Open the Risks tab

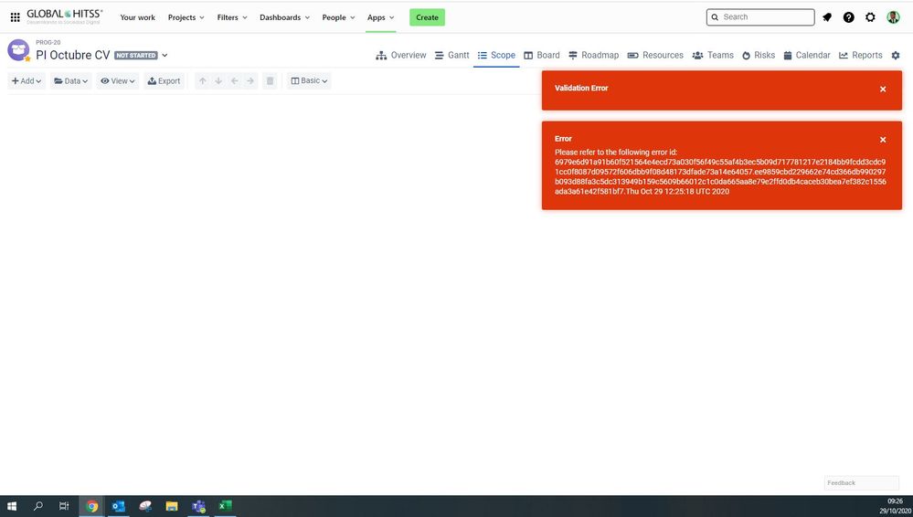(x=759, y=56)
